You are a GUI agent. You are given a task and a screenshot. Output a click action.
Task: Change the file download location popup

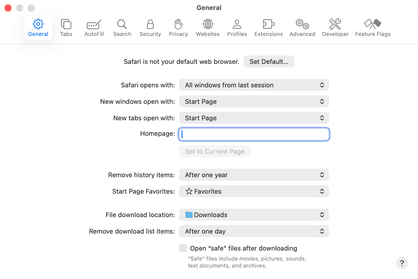254,215
